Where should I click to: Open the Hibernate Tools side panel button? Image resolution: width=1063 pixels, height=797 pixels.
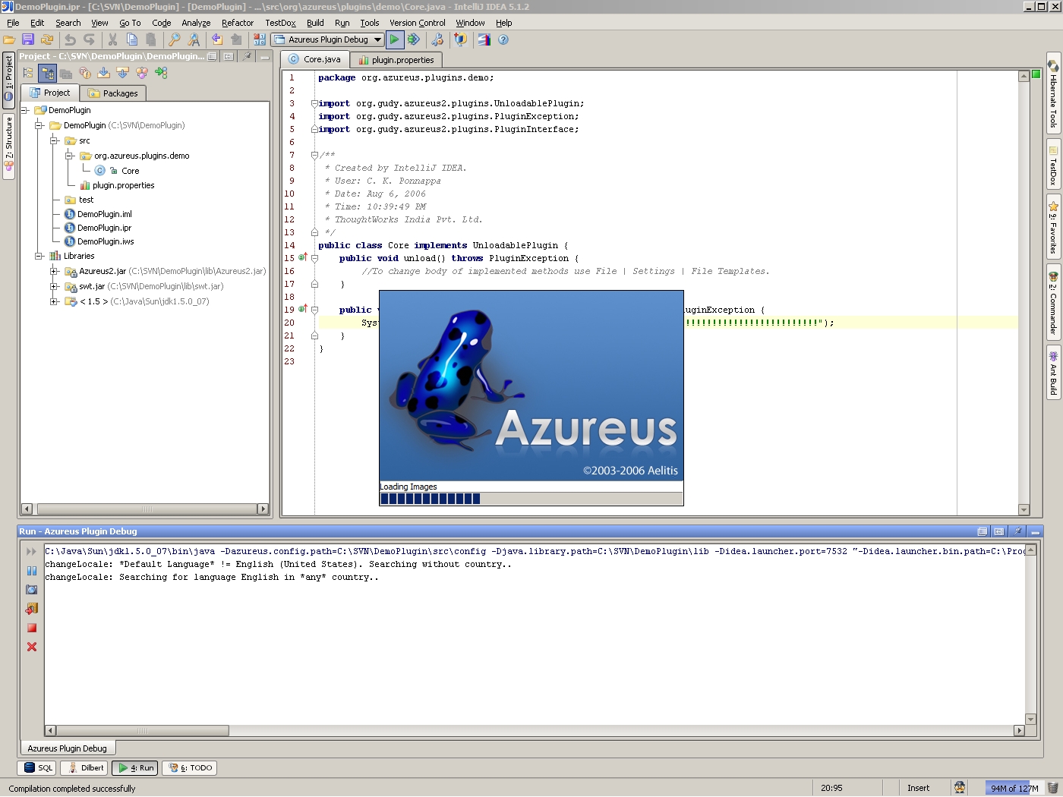pos(1053,93)
